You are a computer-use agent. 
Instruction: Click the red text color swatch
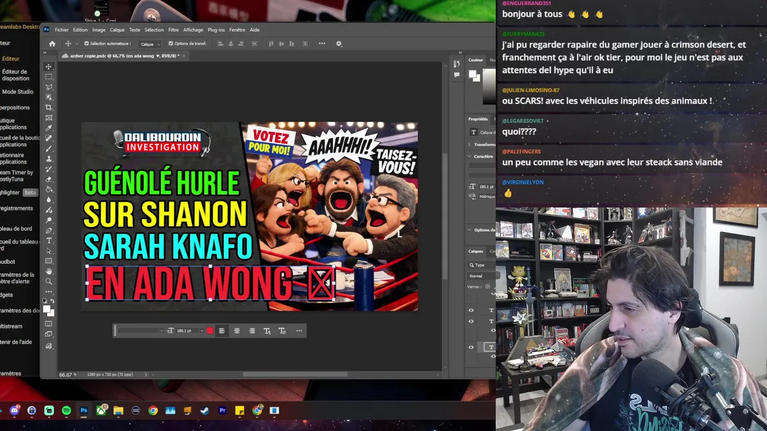tap(210, 330)
